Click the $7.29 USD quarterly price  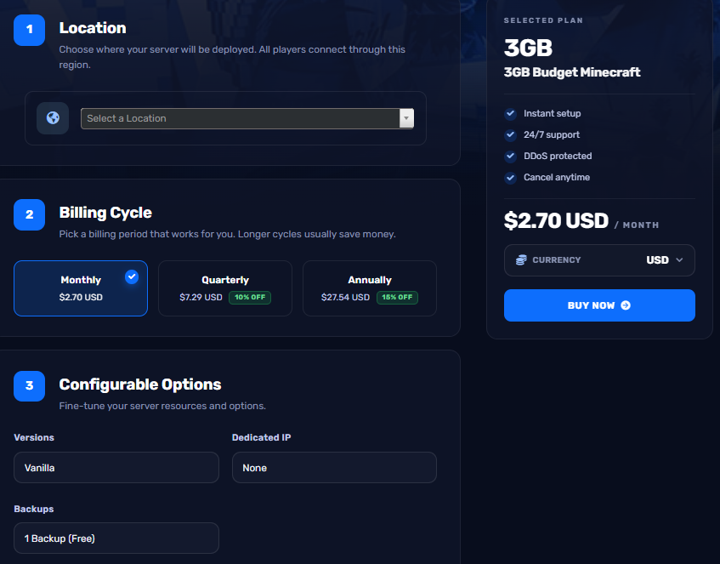point(201,298)
